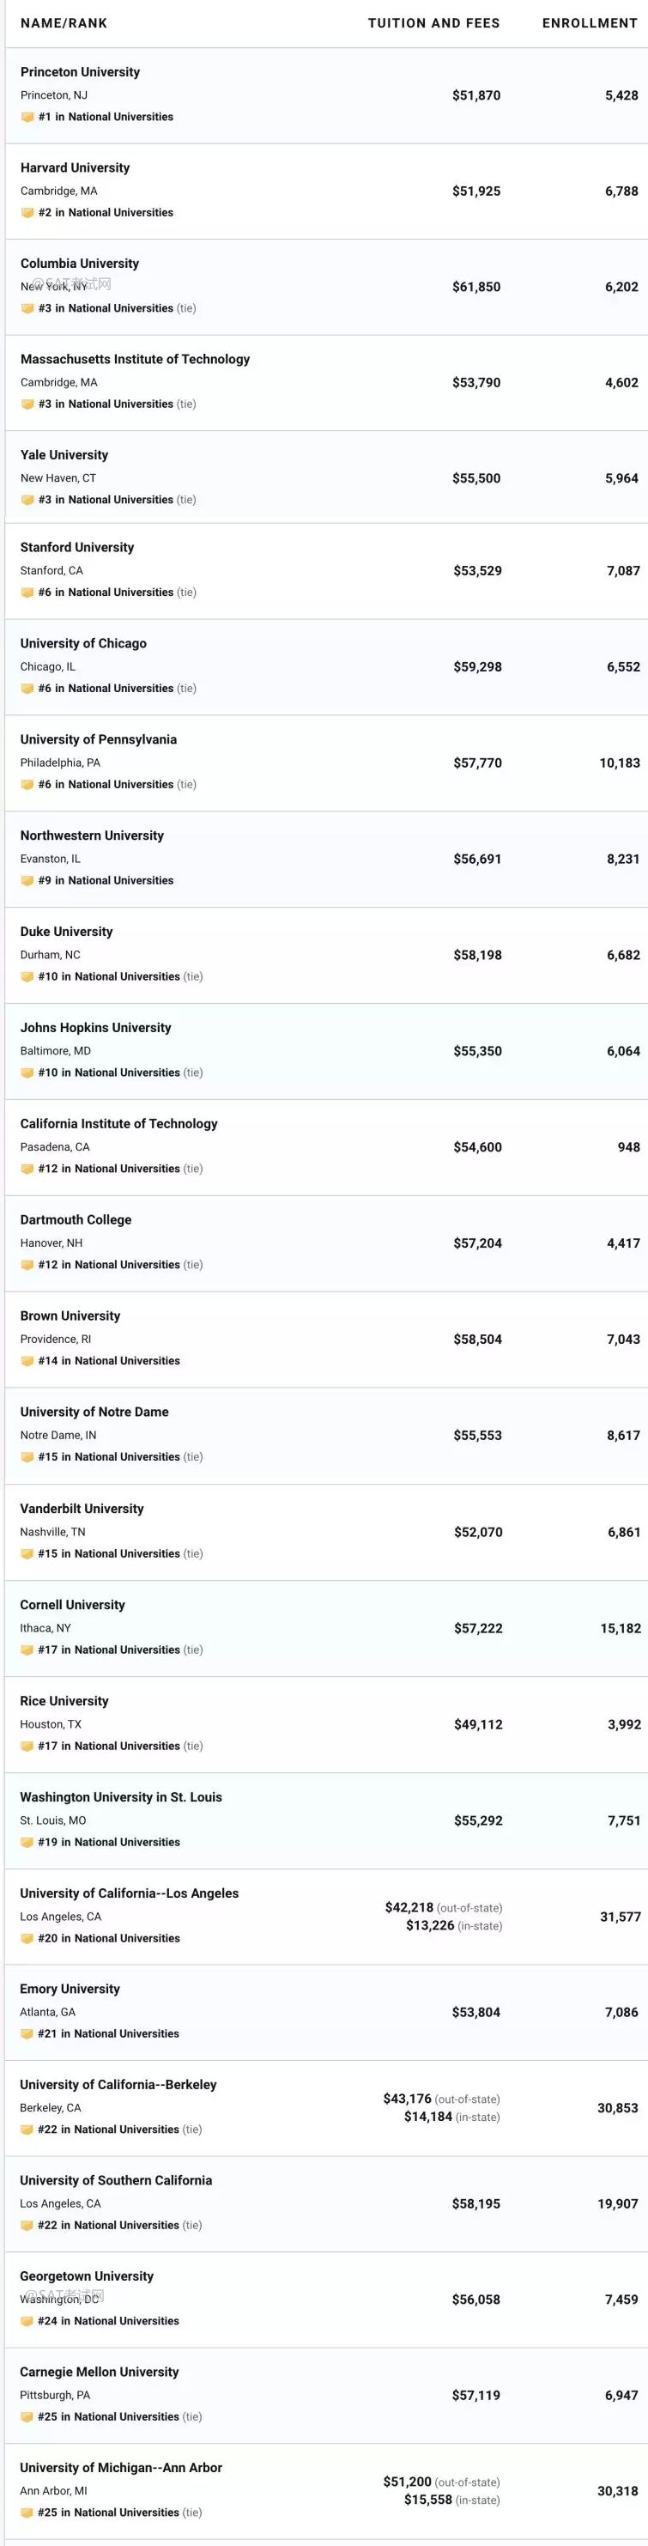
Task: Go to Dartmouth College page
Action: [76, 1219]
